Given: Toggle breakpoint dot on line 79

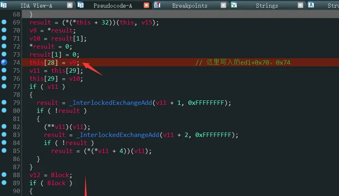Looking at the screenshot, I should tap(4, 102).
